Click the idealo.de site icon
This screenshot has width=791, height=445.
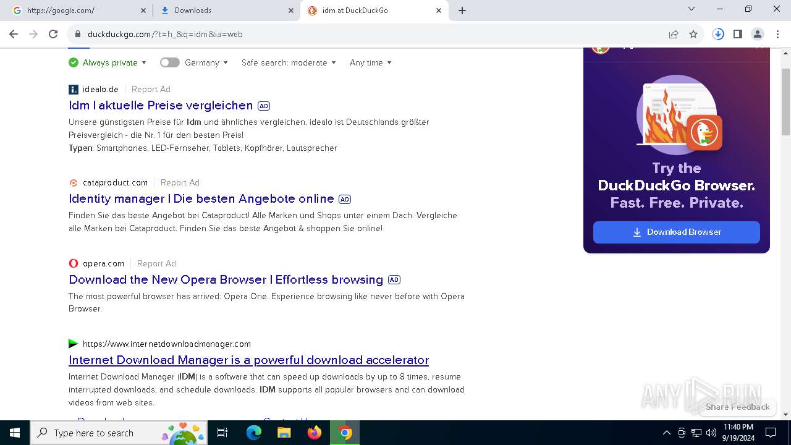[74, 89]
